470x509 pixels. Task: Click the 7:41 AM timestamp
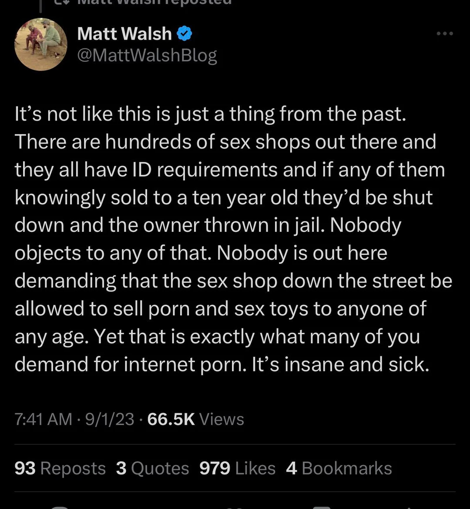coord(43,419)
